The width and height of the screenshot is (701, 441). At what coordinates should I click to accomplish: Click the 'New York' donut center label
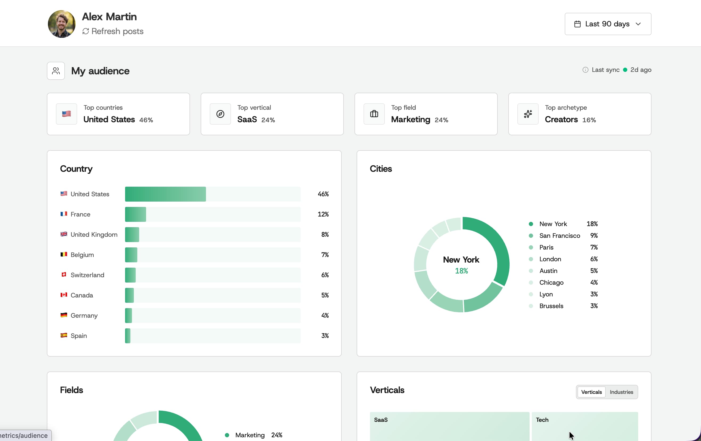[x=461, y=260]
